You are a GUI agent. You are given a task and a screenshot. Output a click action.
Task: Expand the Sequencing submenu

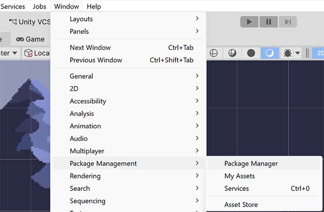(x=128, y=201)
